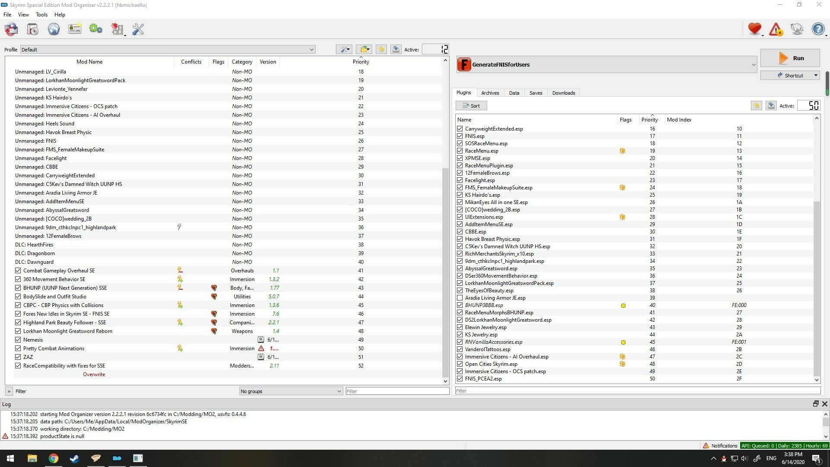
Task: Open the No groups dropdown
Action: tap(291, 391)
